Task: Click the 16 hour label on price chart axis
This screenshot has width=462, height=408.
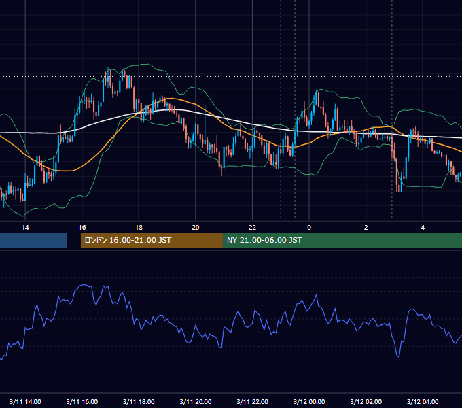Action: pyautogui.click(x=82, y=228)
